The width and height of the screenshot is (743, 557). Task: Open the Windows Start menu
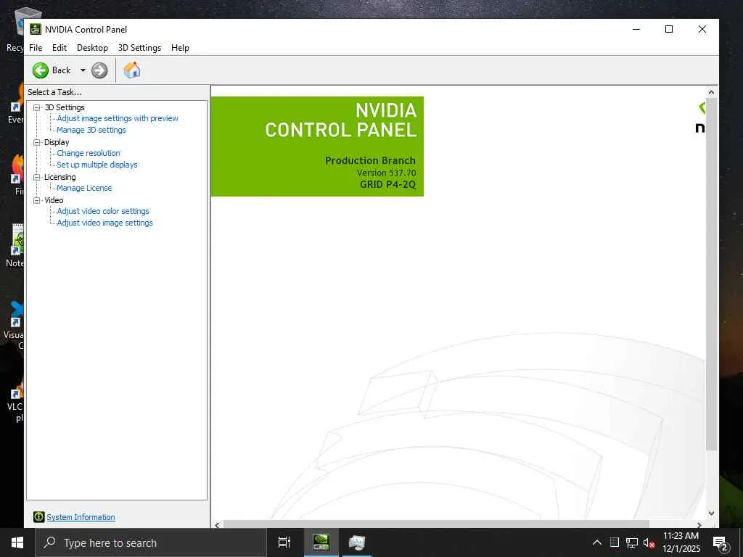17,542
